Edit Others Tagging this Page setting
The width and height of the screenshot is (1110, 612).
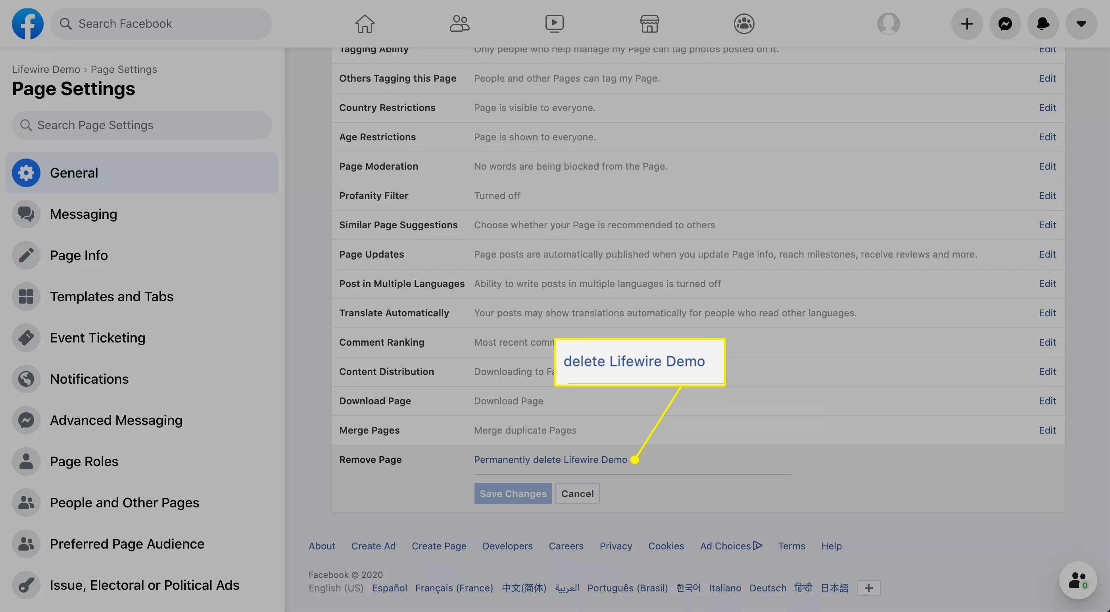pyautogui.click(x=1047, y=78)
